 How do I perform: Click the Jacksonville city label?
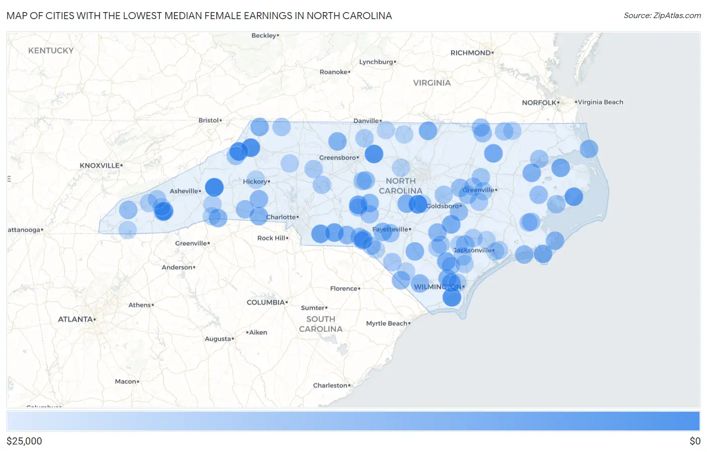473,250
